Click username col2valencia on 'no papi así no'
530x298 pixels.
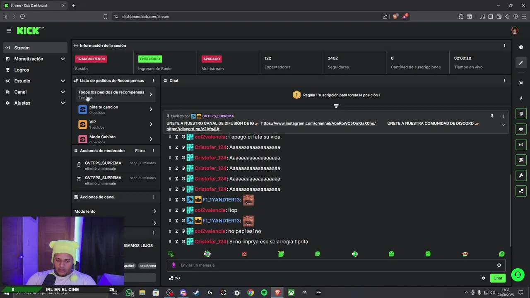click(210, 231)
